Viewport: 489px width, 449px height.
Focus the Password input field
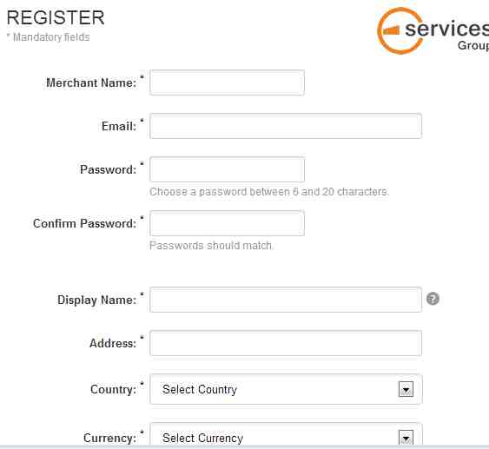coord(227,169)
